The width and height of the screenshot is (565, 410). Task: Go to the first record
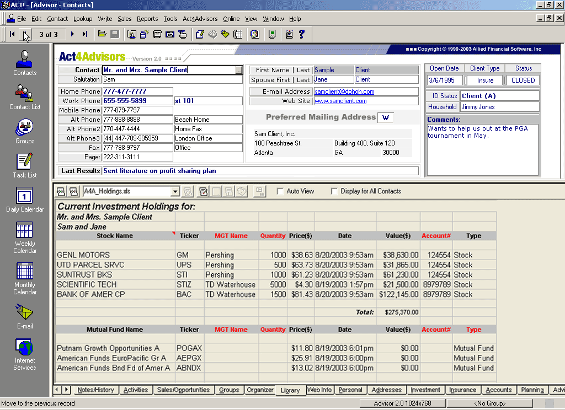tap(12, 34)
